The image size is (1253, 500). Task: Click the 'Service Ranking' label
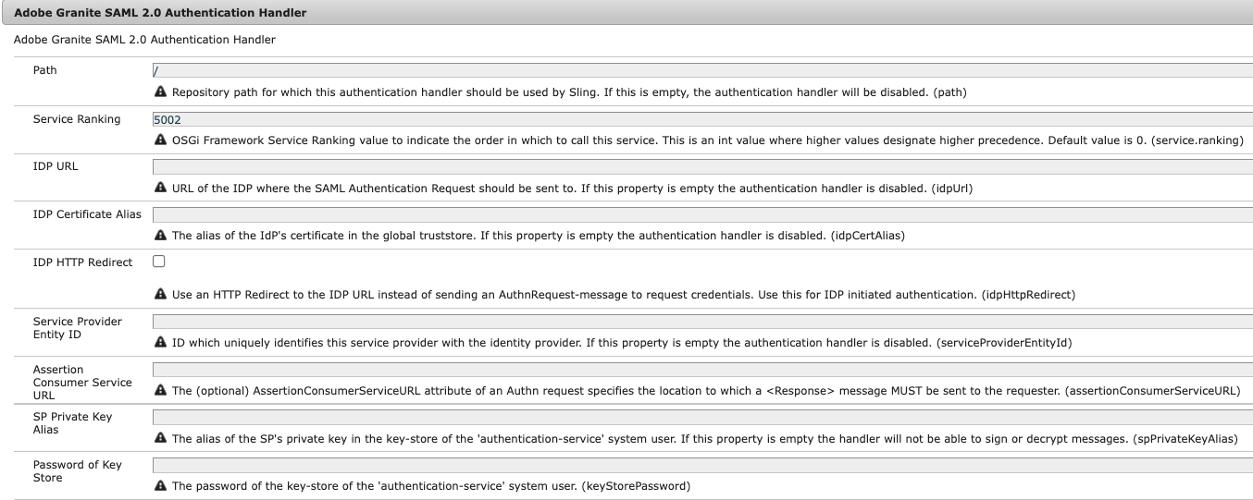tap(77, 118)
